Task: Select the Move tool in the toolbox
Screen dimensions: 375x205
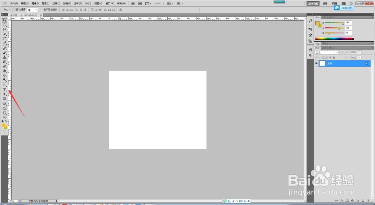Action: click(4, 20)
